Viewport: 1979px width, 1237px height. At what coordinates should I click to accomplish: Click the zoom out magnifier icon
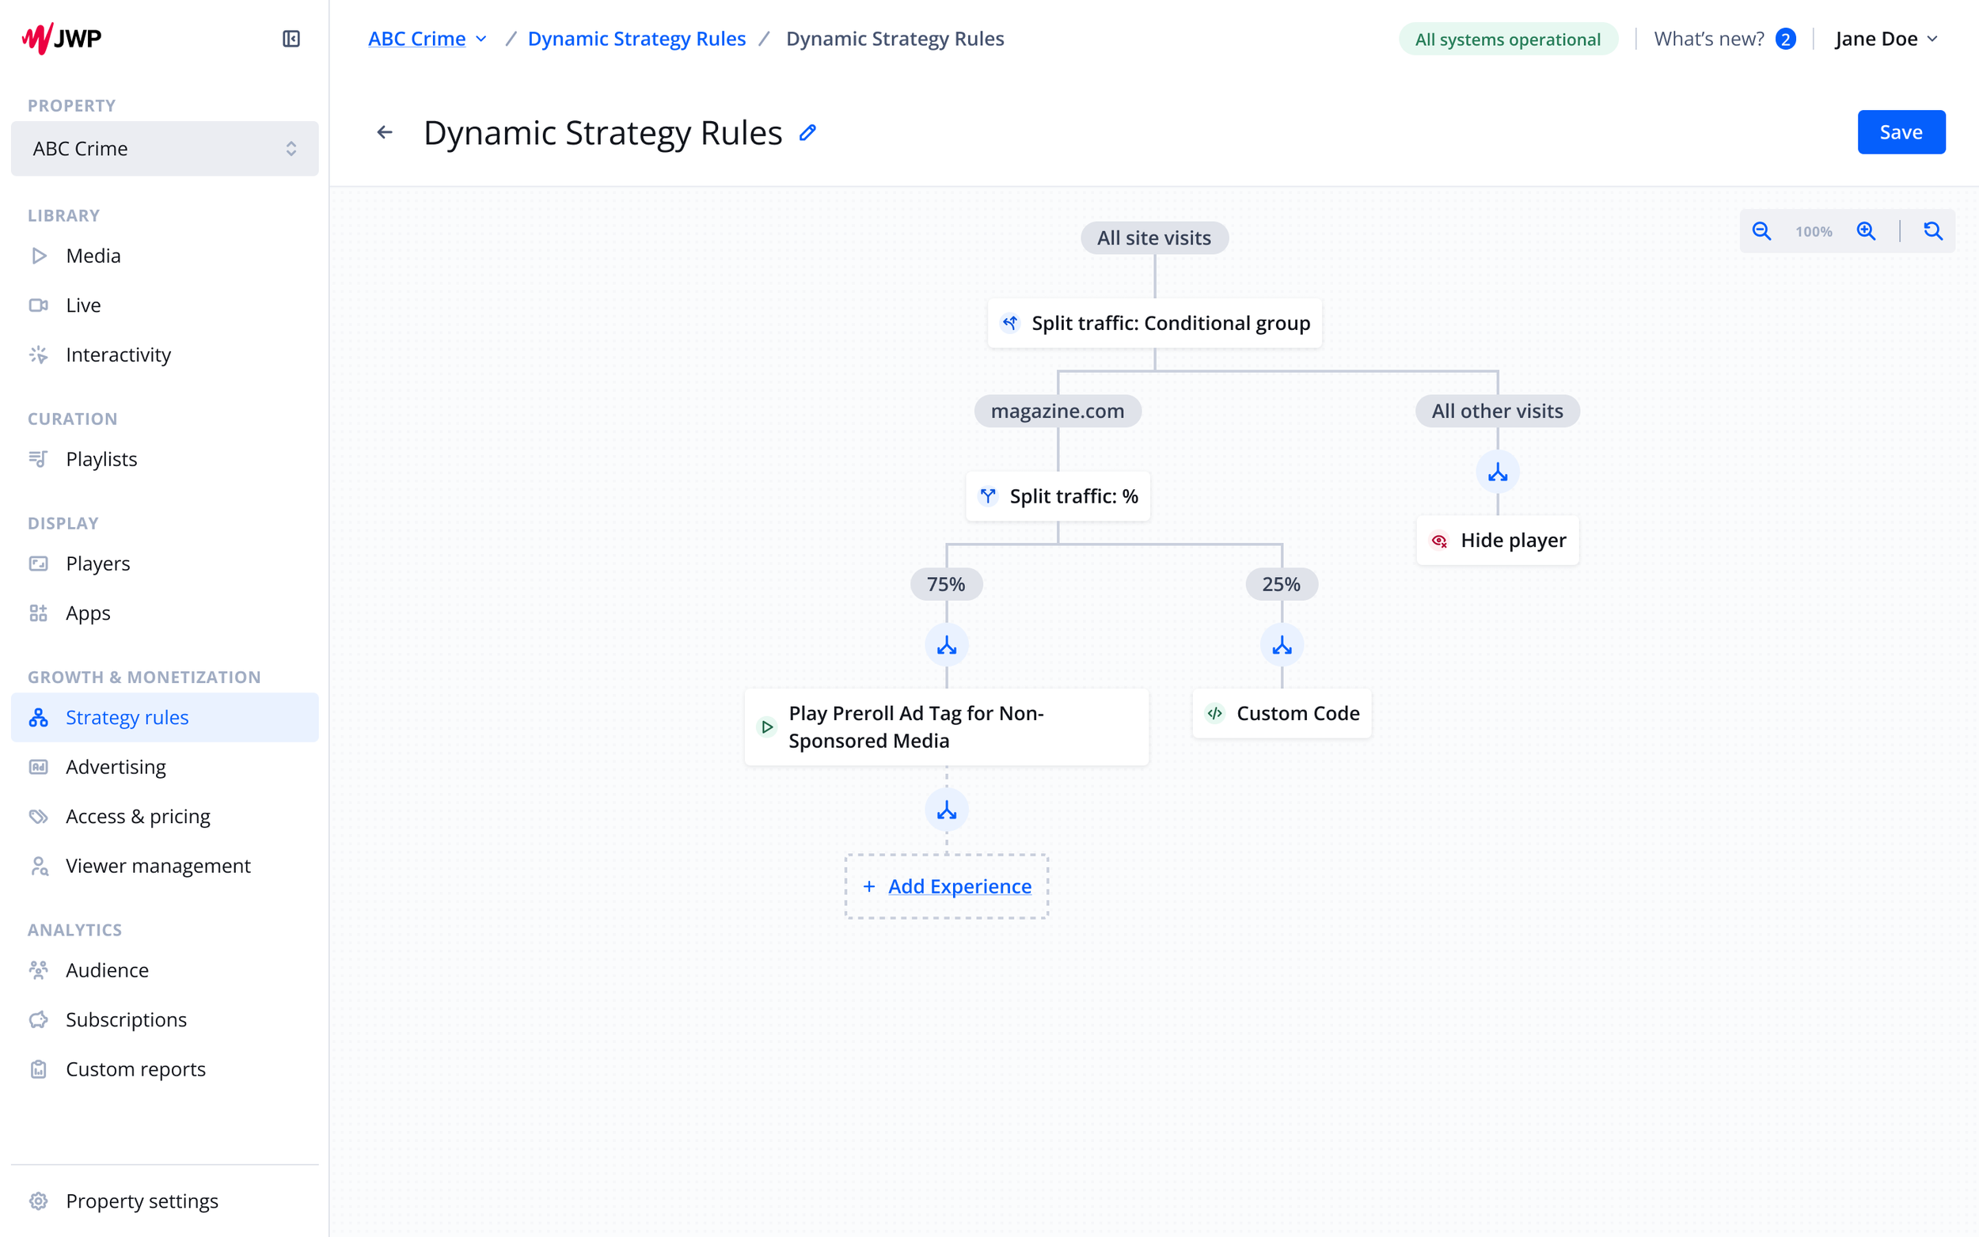click(x=1761, y=232)
